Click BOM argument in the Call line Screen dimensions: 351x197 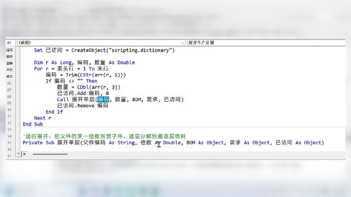(x=136, y=100)
